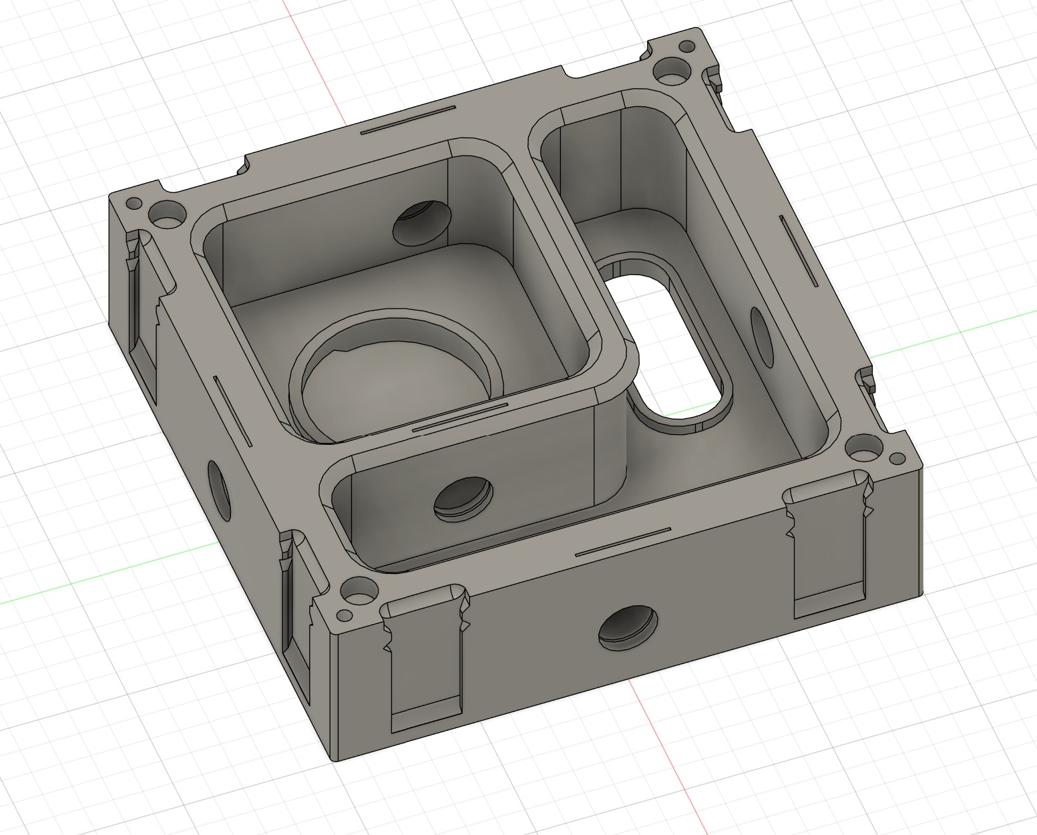Click the thin slot on the top rim along back edge
Screen dimensions: 1037x835
[408, 120]
